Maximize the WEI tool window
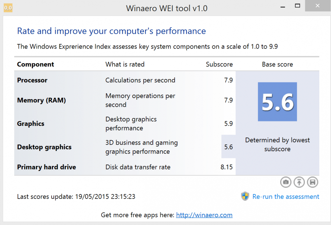 (297, 6)
